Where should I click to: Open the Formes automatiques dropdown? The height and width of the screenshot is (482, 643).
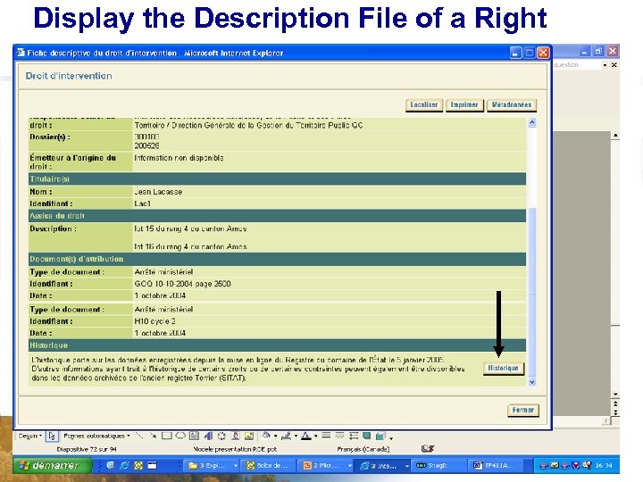pos(96,436)
